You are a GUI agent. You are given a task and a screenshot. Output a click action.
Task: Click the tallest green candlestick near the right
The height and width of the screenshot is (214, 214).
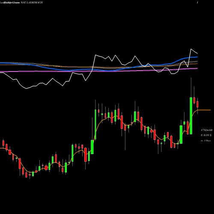point(191,116)
